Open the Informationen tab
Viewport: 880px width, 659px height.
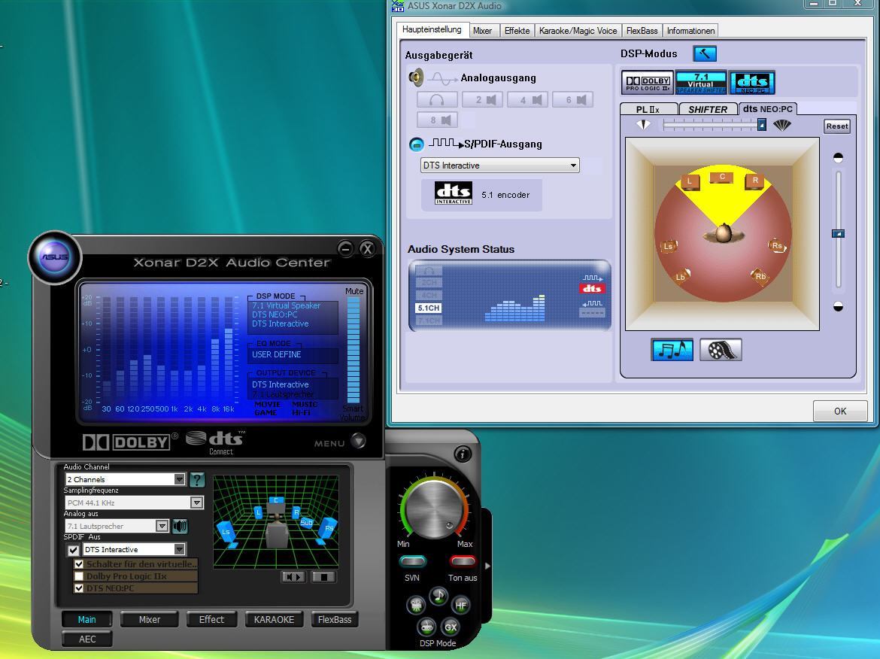(x=691, y=31)
